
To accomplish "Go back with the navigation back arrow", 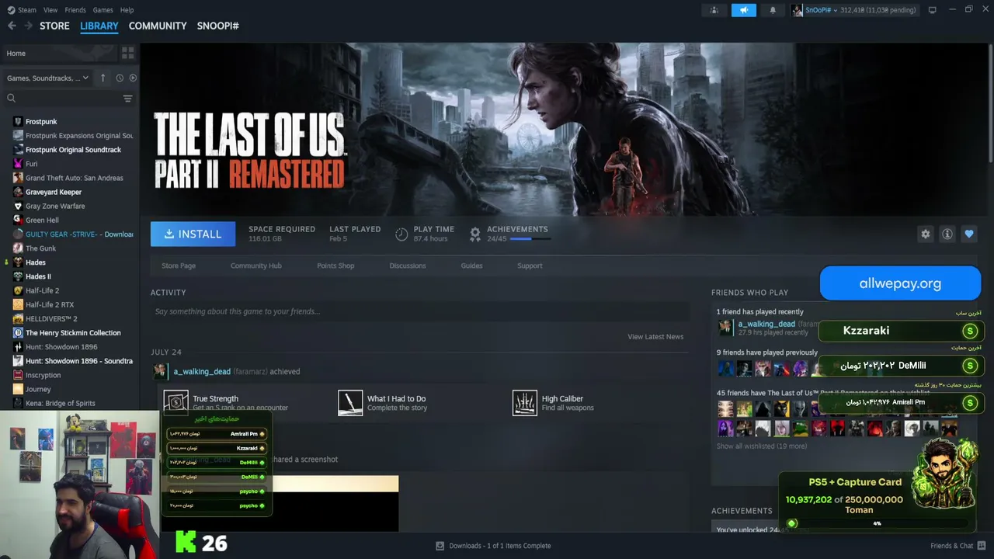I will [x=12, y=26].
